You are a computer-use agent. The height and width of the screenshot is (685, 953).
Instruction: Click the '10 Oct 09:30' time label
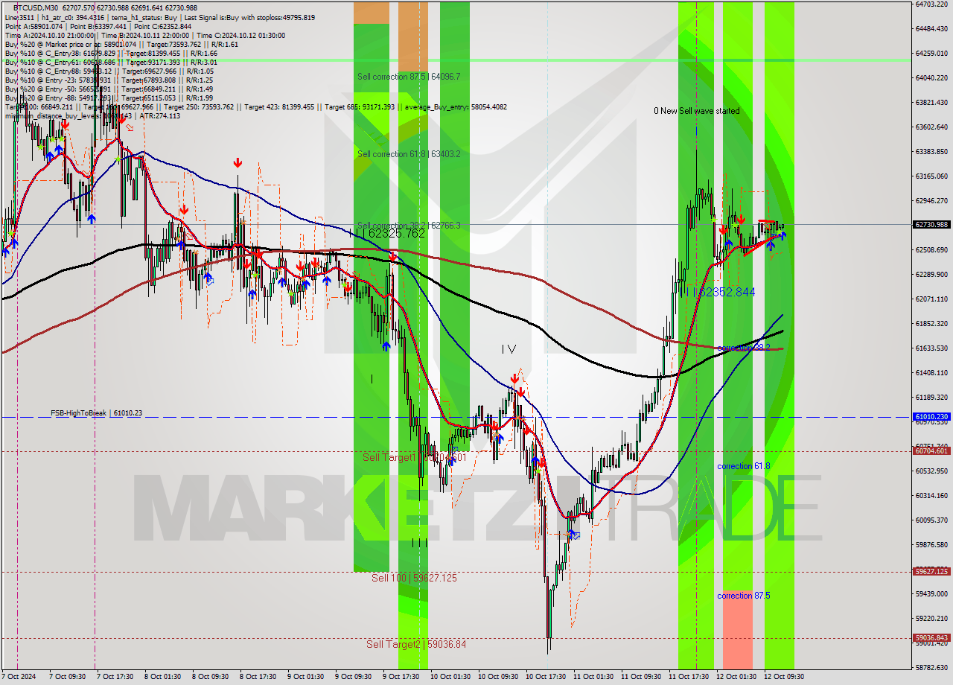pyautogui.click(x=497, y=677)
